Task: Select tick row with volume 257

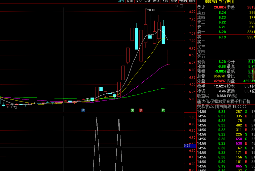Action: coord(226,112)
